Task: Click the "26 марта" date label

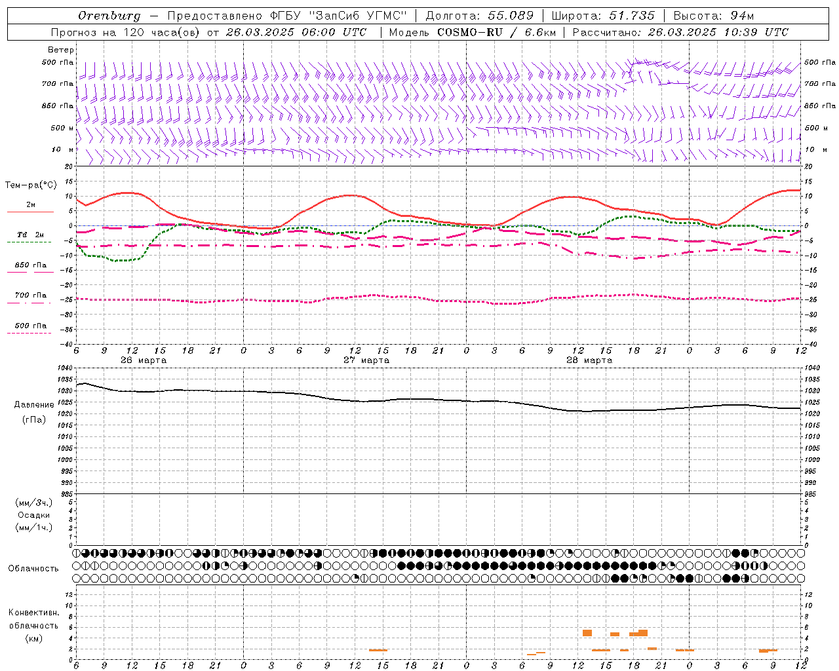Action: pyautogui.click(x=144, y=360)
